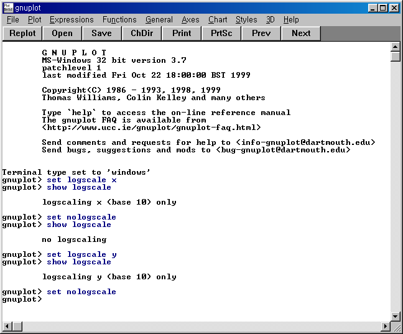Open the Help menu
Screen dimensions: 403x334
(291, 20)
